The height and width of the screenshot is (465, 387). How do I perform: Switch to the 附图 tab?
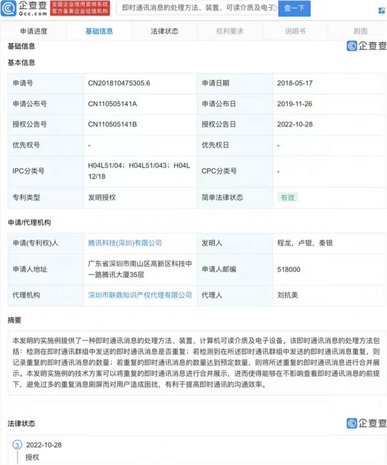360,31
